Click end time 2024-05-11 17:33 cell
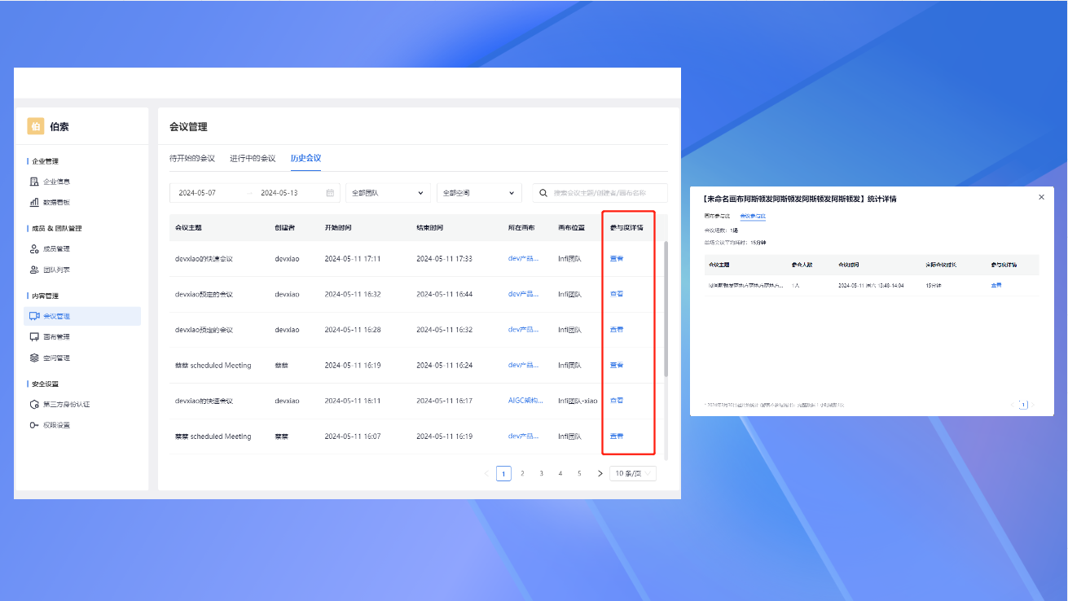This screenshot has height=601, width=1068. 444,258
